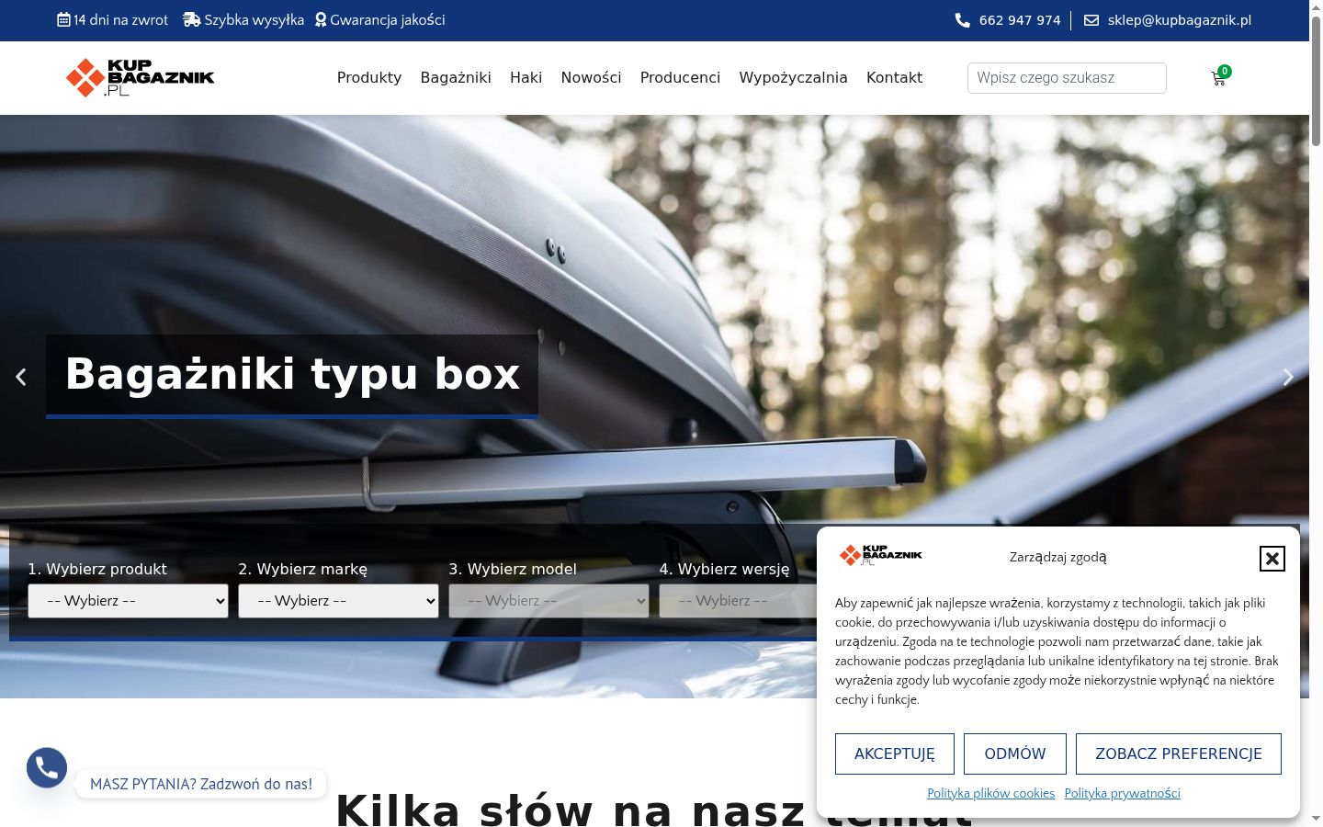This screenshot has height=827, width=1323.
Task: Focus the Wpisz czego szukasz search field
Action: (1067, 78)
